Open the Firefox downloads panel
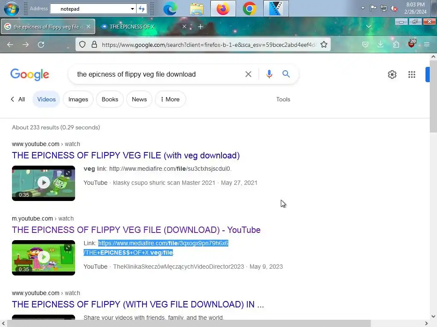Screen dimensions: 437x327 click(x=380, y=44)
